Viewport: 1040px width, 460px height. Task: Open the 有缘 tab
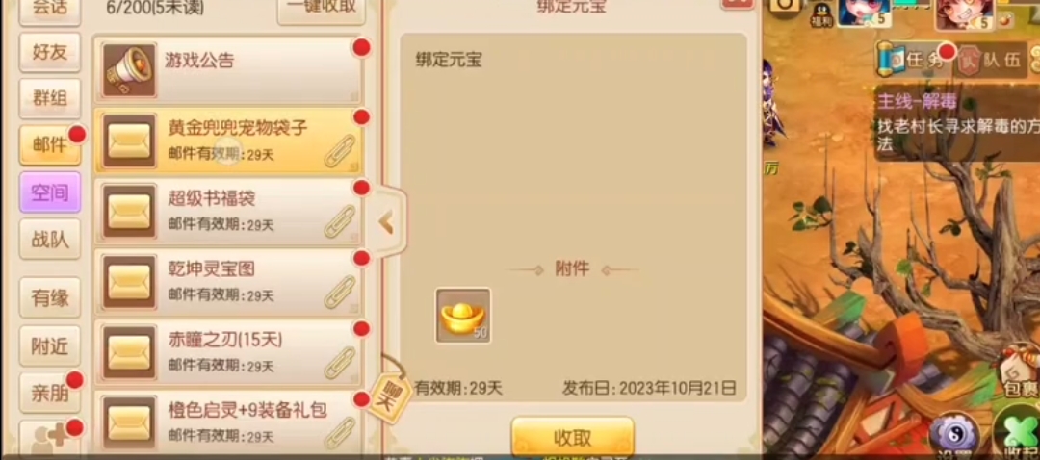click(50, 297)
